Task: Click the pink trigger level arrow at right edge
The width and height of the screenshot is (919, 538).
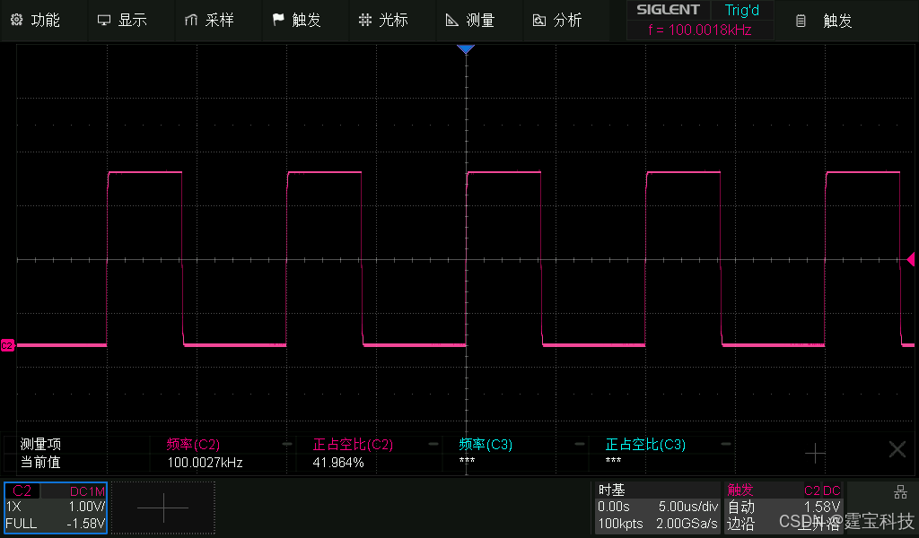Action: pyautogui.click(x=911, y=259)
